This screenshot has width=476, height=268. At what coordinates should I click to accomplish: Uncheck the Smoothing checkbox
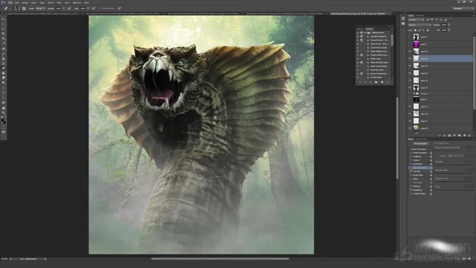[411, 190]
